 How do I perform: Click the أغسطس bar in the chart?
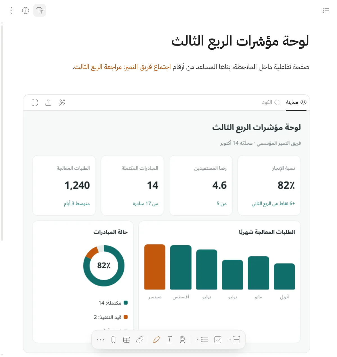(x=181, y=267)
